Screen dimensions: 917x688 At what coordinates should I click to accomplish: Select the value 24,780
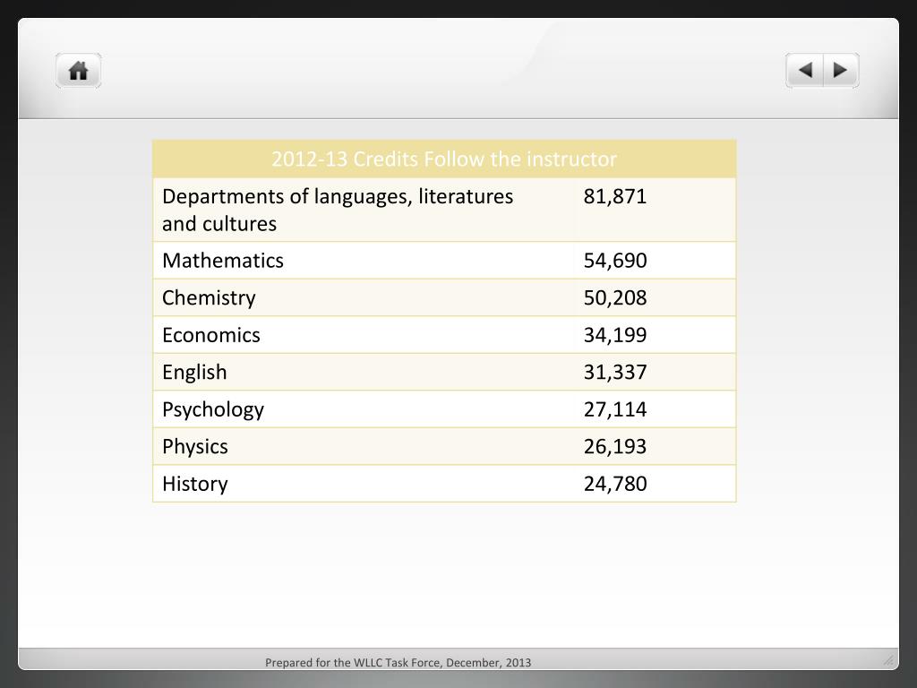click(615, 484)
